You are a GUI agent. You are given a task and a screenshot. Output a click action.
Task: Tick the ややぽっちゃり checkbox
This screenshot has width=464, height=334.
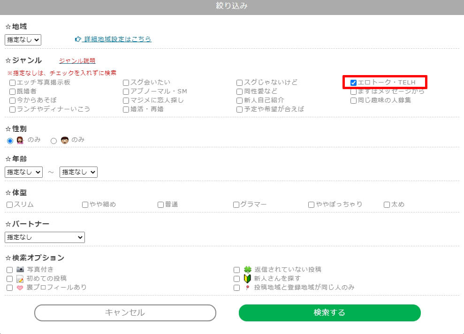pyautogui.click(x=311, y=205)
